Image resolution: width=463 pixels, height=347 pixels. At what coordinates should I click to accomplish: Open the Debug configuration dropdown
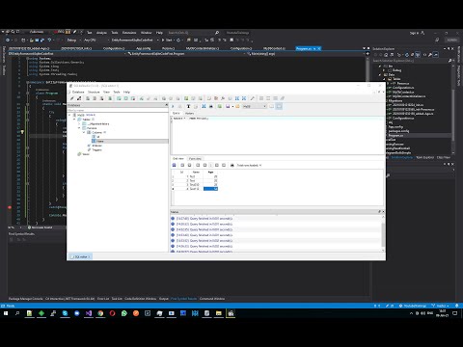click(x=73, y=40)
